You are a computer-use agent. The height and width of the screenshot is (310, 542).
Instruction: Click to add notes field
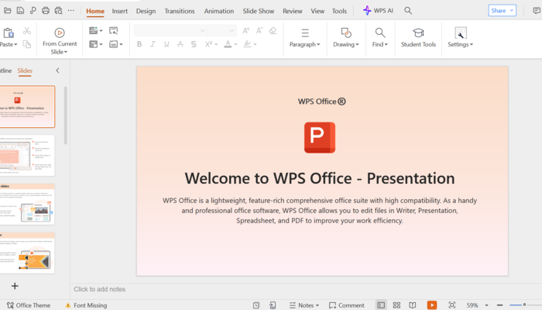(x=100, y=289)
